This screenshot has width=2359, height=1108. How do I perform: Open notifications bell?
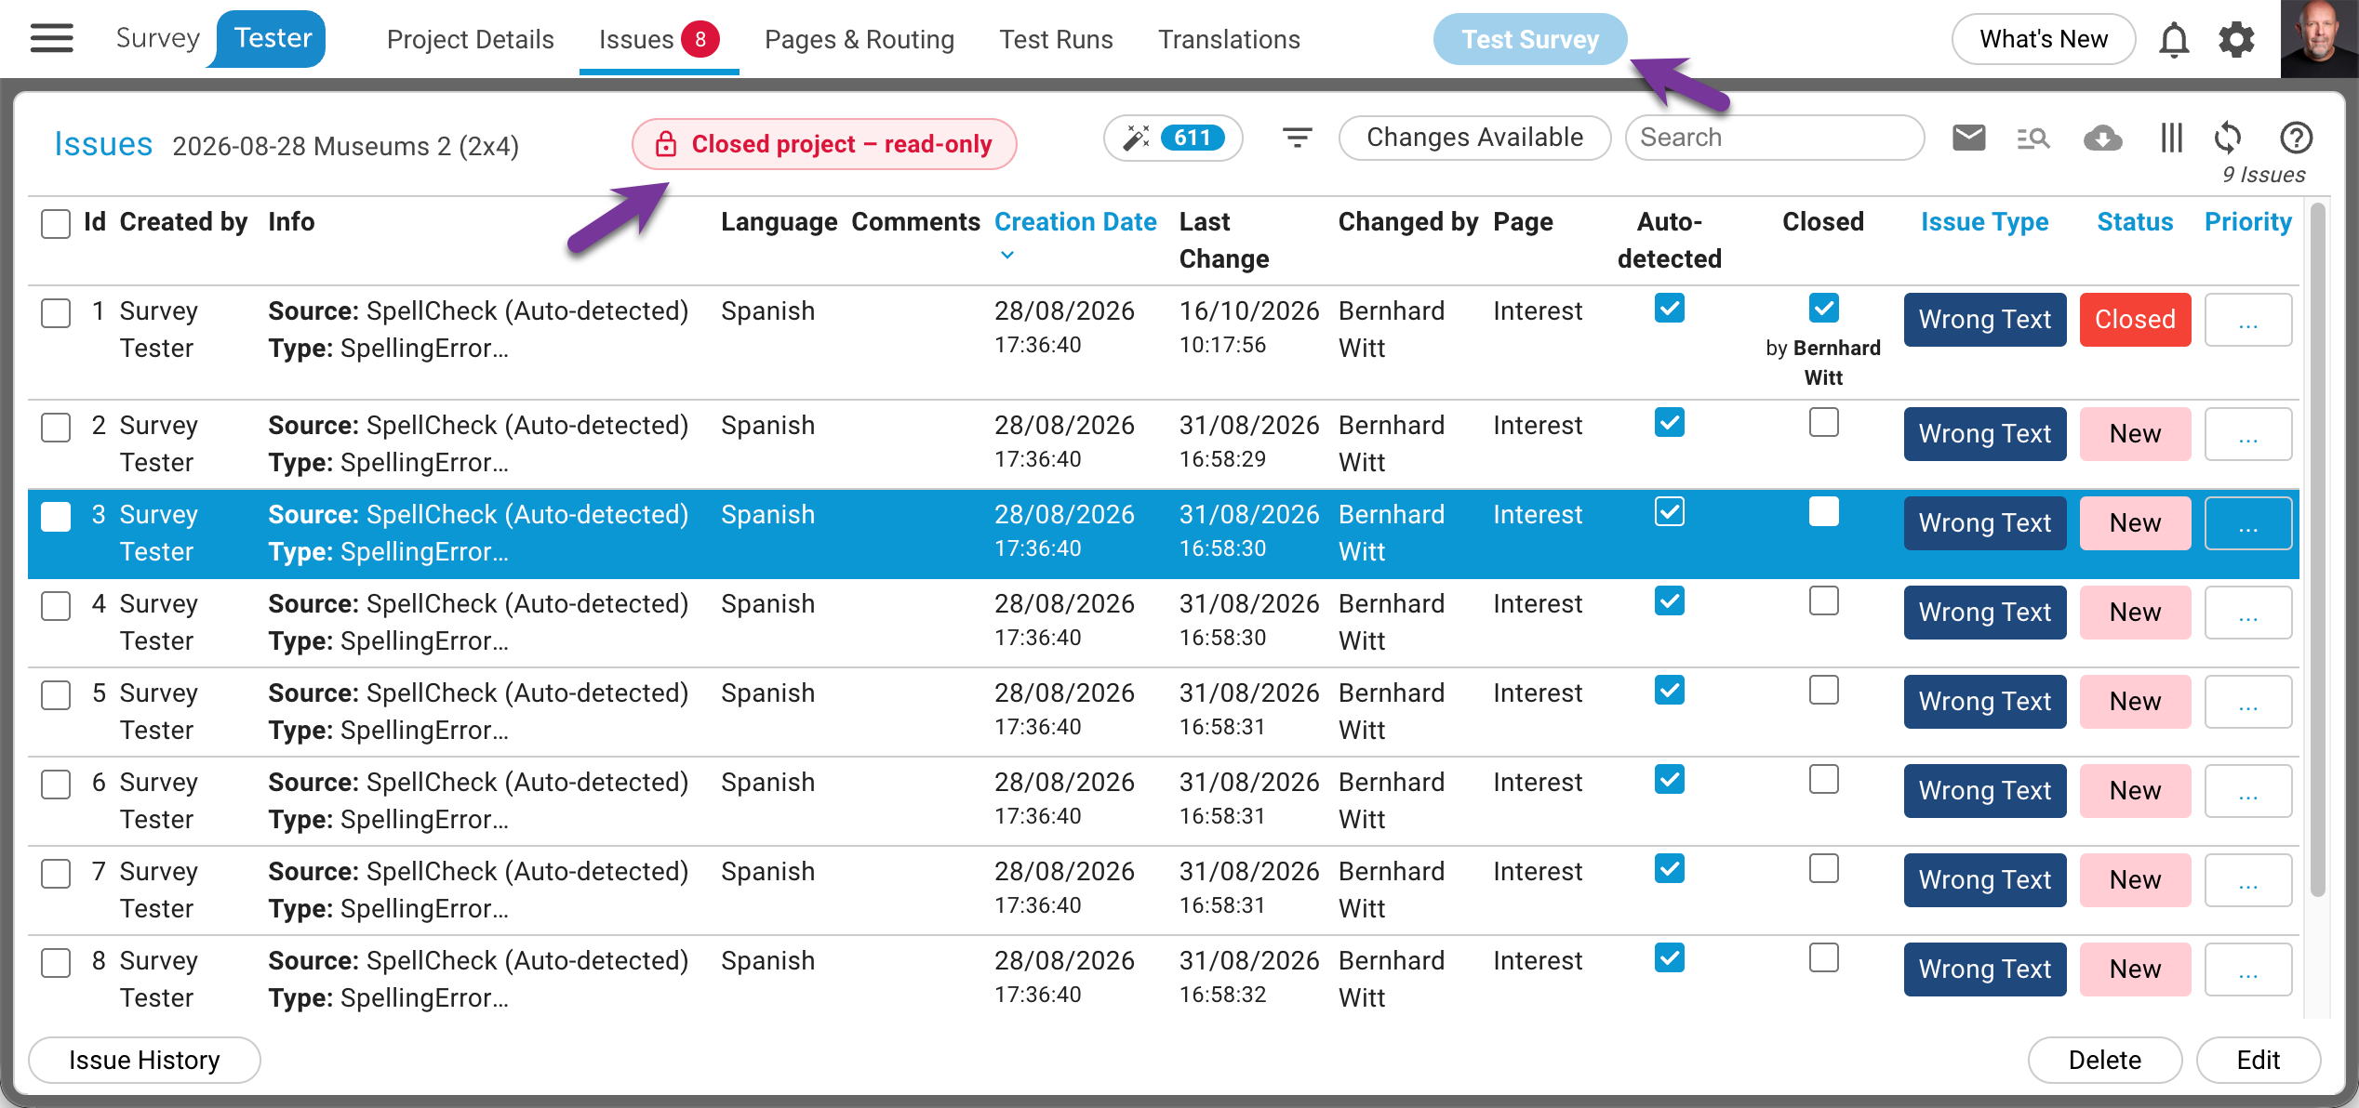2174,40
